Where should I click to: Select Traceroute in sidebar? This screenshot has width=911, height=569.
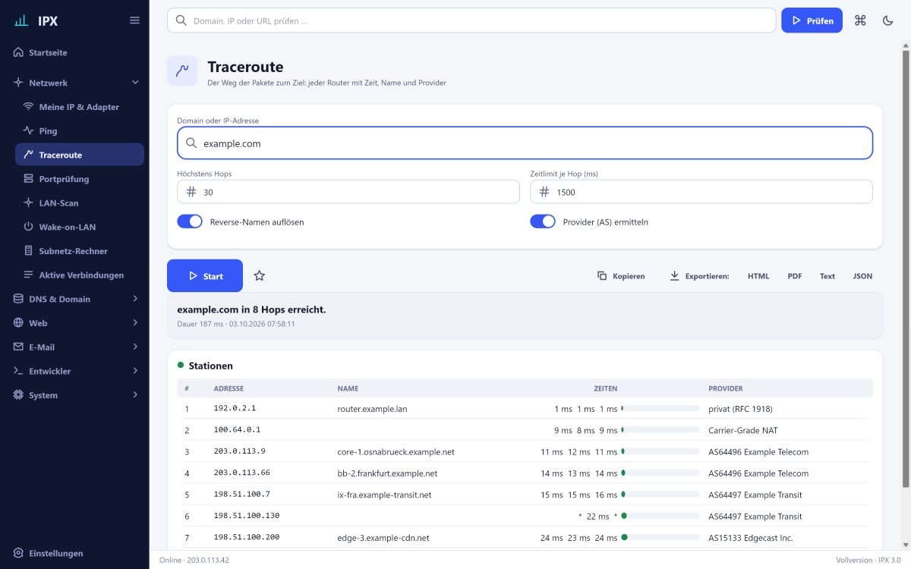point(80,155)
